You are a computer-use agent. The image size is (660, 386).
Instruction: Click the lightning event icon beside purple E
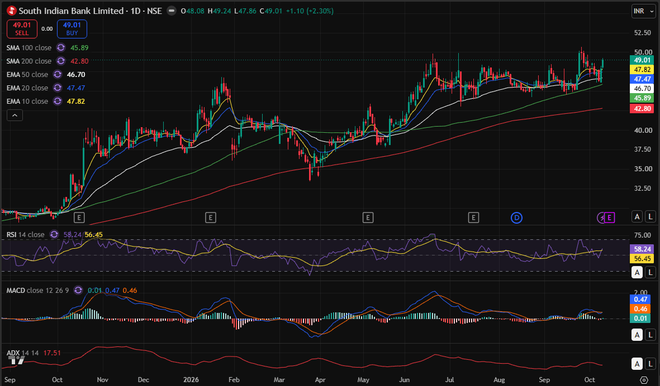coord(601,218)
